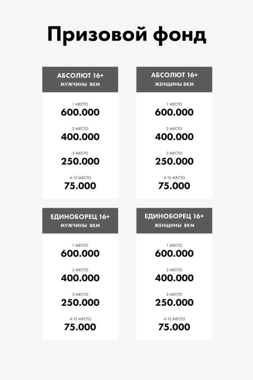Click "4-13 место" label in Единоборец Женщины
Image resolution: width=253 pixels, height=380 pixels.
[174, 319]
